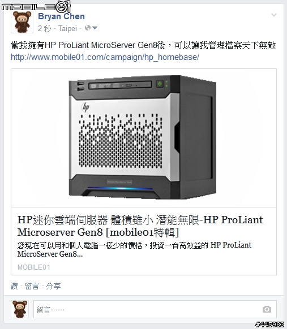Open the audience privacy dropdown arrow
Viewport: 287px width, 329px height.
pyautogui.click(x=95, y=28)
